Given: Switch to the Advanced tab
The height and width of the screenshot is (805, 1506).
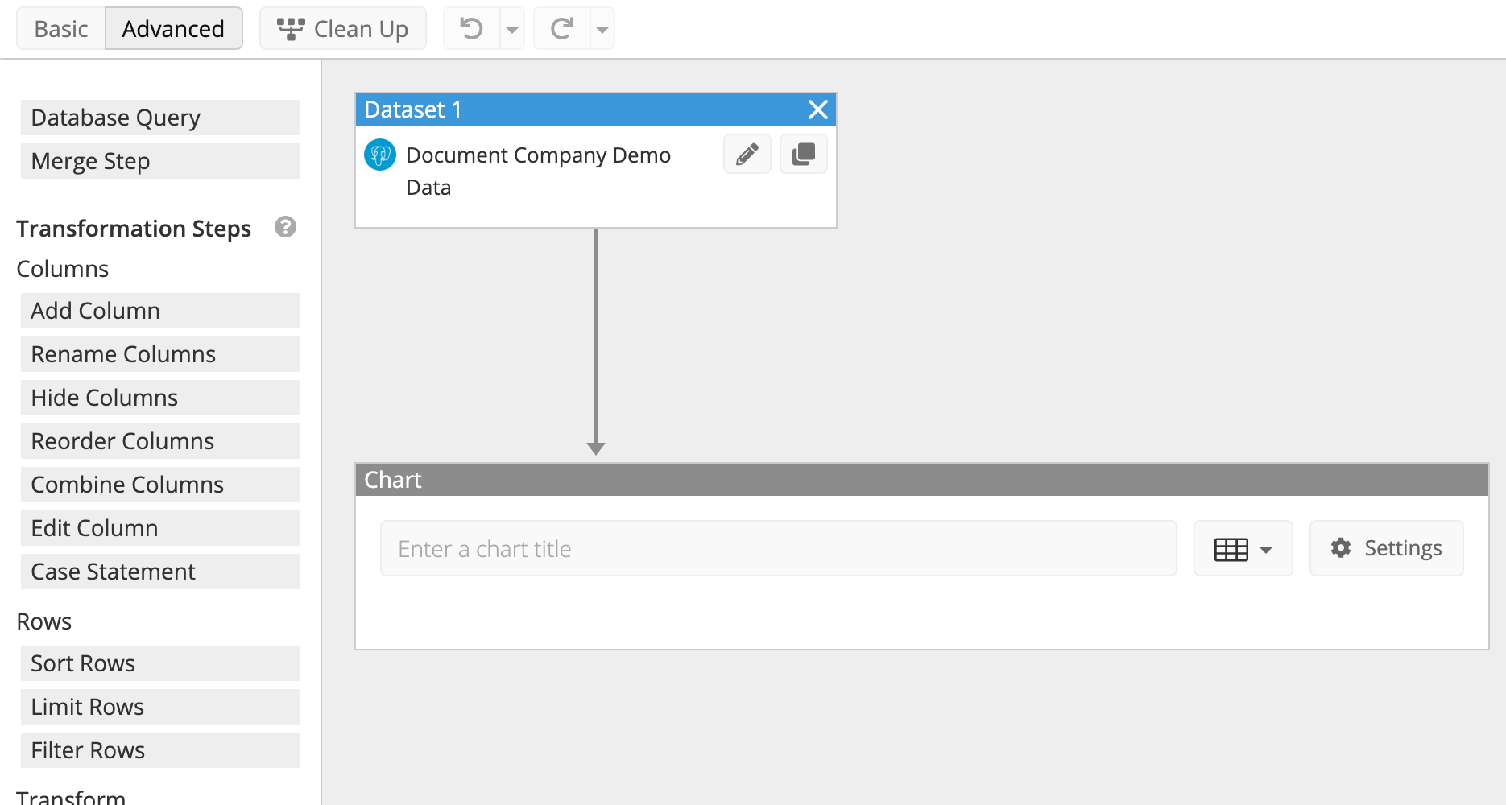Looking at the screenshot, I should (x=173, y=29).
